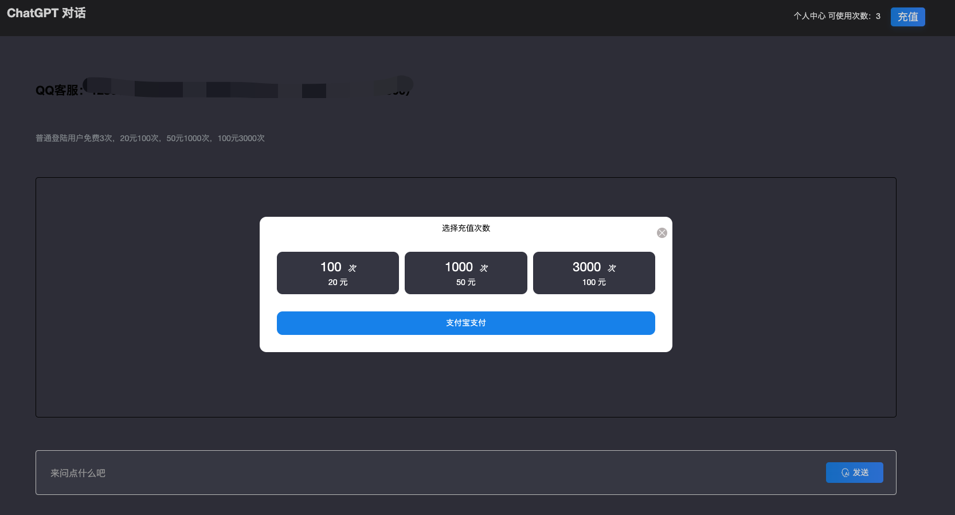Click the 可使用次数: 3 counter
This screenshot has width=955, height=515.
pyautogui.click(x=854, y=16)
